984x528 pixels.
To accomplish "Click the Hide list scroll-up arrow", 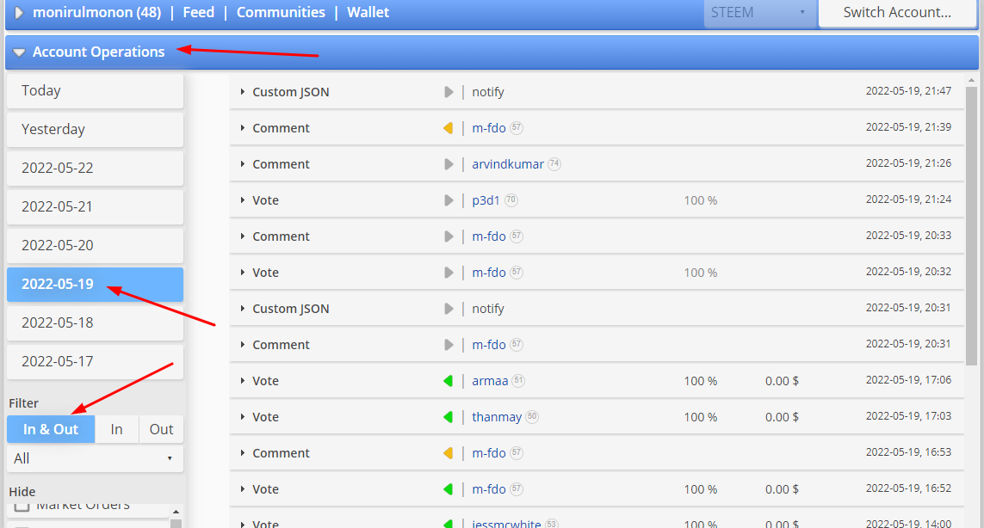I will [176, 513].
